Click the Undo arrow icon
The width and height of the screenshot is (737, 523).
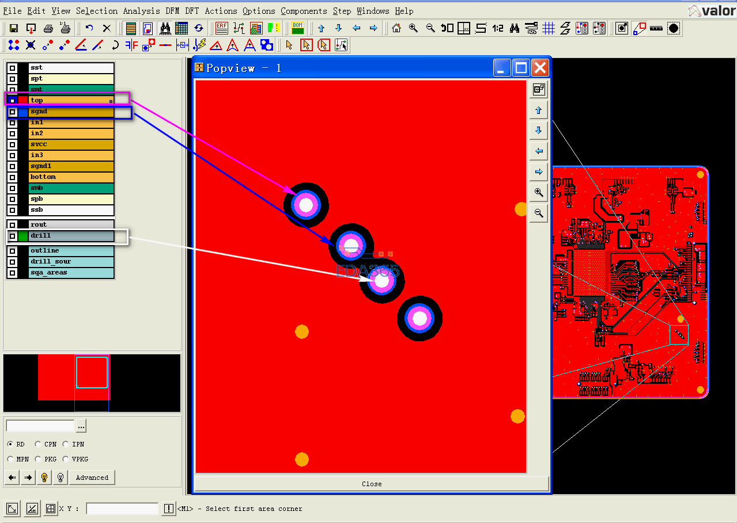(89, 28)
